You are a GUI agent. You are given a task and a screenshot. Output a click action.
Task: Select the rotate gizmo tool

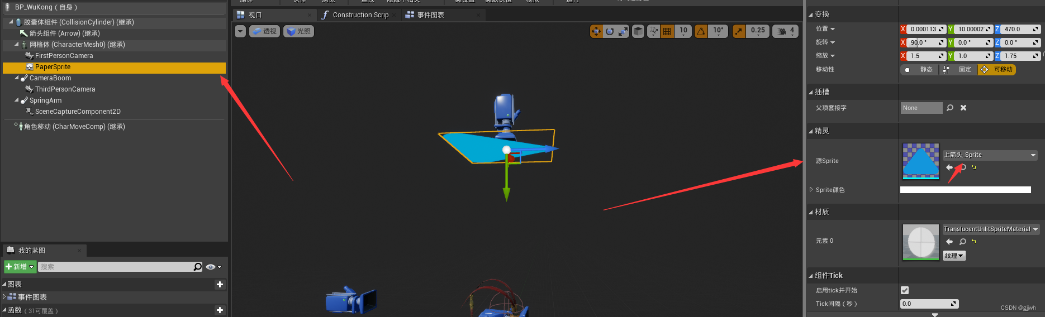pyautogui.click(x=610, y=31)
